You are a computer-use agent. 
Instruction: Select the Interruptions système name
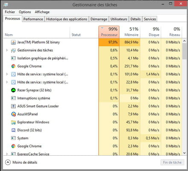(34, 98)
